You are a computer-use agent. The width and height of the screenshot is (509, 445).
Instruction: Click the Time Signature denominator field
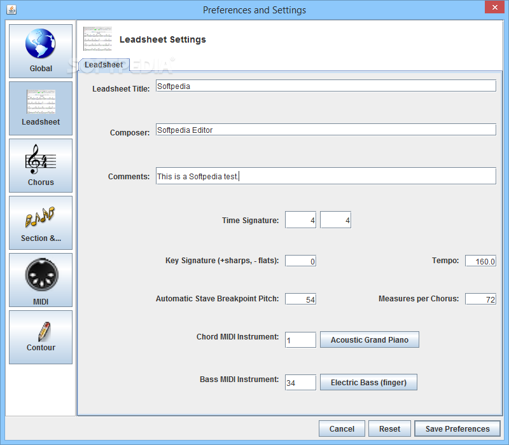click(x=336, y=220)
